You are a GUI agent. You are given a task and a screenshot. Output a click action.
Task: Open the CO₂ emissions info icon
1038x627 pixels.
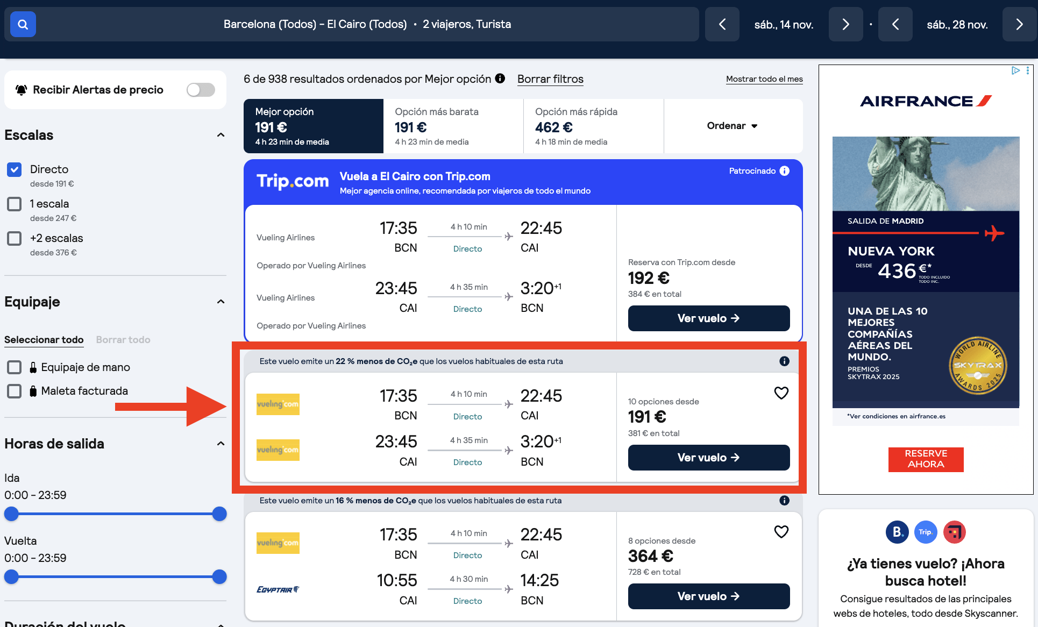tap(784, 361)
